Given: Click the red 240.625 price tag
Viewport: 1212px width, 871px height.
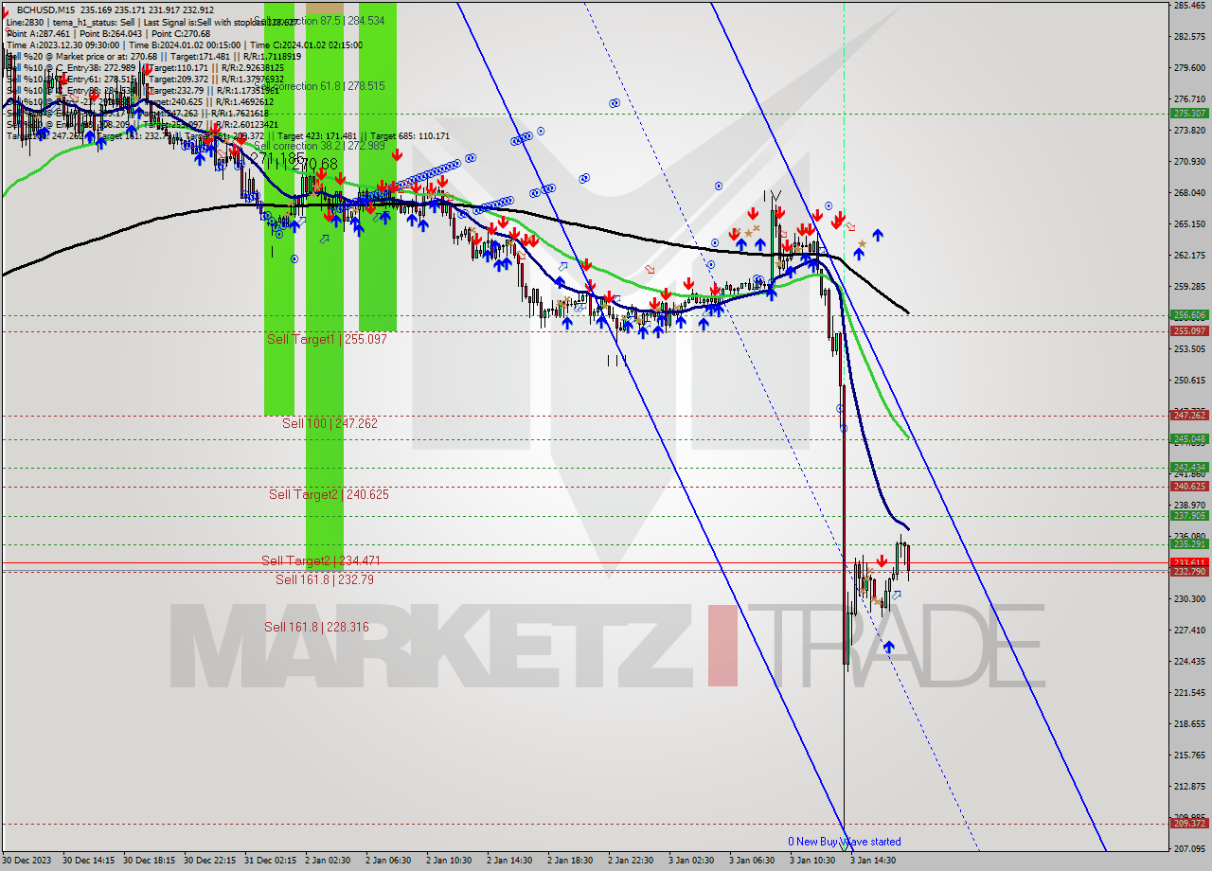Looking at the screenshot, I should click(1189, 487).
